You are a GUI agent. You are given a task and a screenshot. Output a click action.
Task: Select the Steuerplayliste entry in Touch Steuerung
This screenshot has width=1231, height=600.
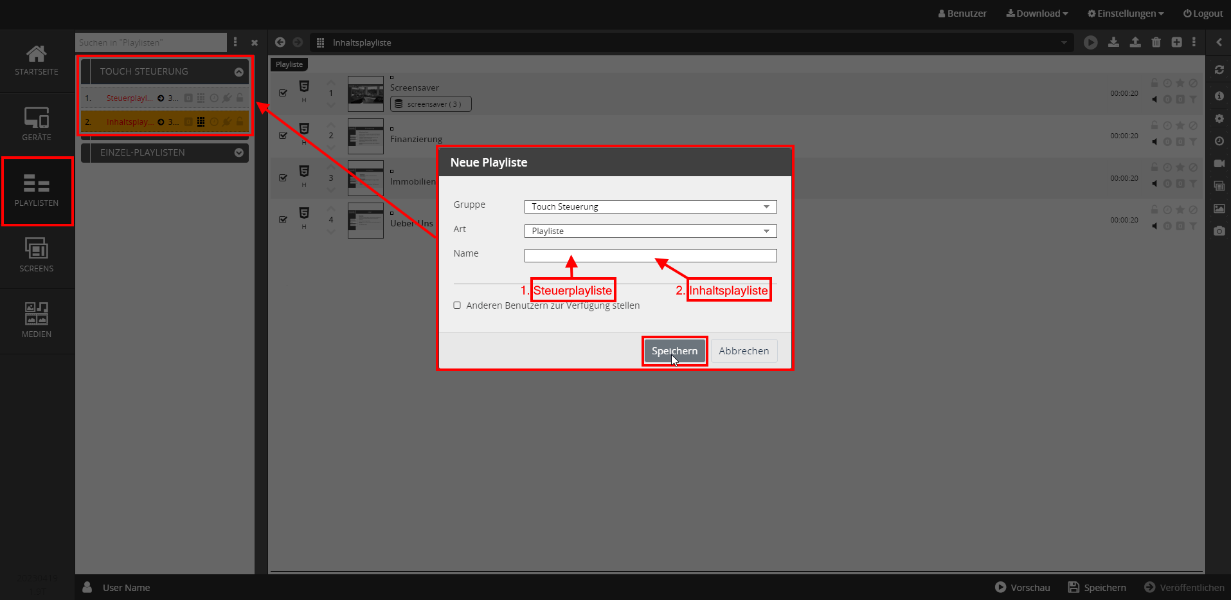click(129, 98)
